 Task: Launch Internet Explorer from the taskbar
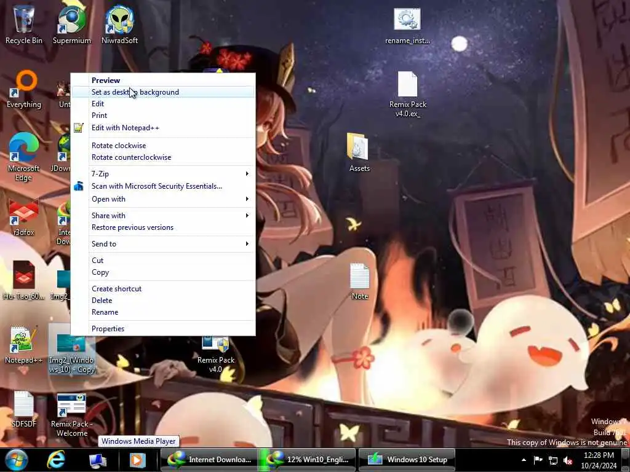click(56, 460)
